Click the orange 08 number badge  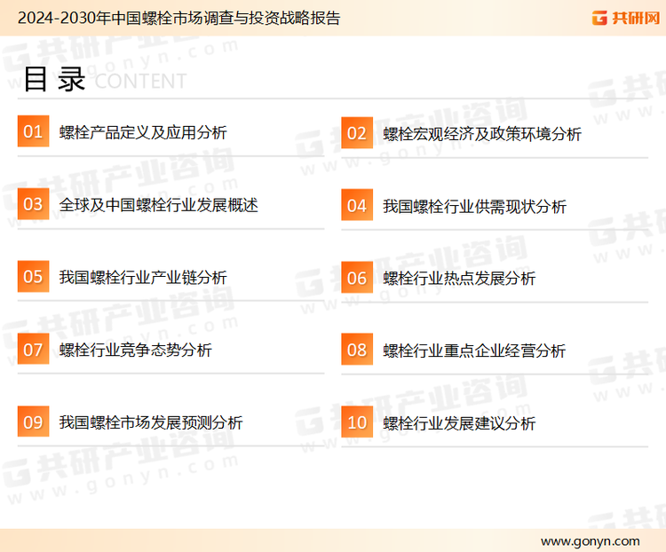(357, 350)
